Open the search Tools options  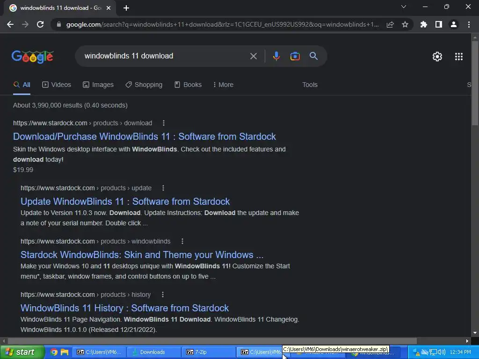[x=310, y=85]
